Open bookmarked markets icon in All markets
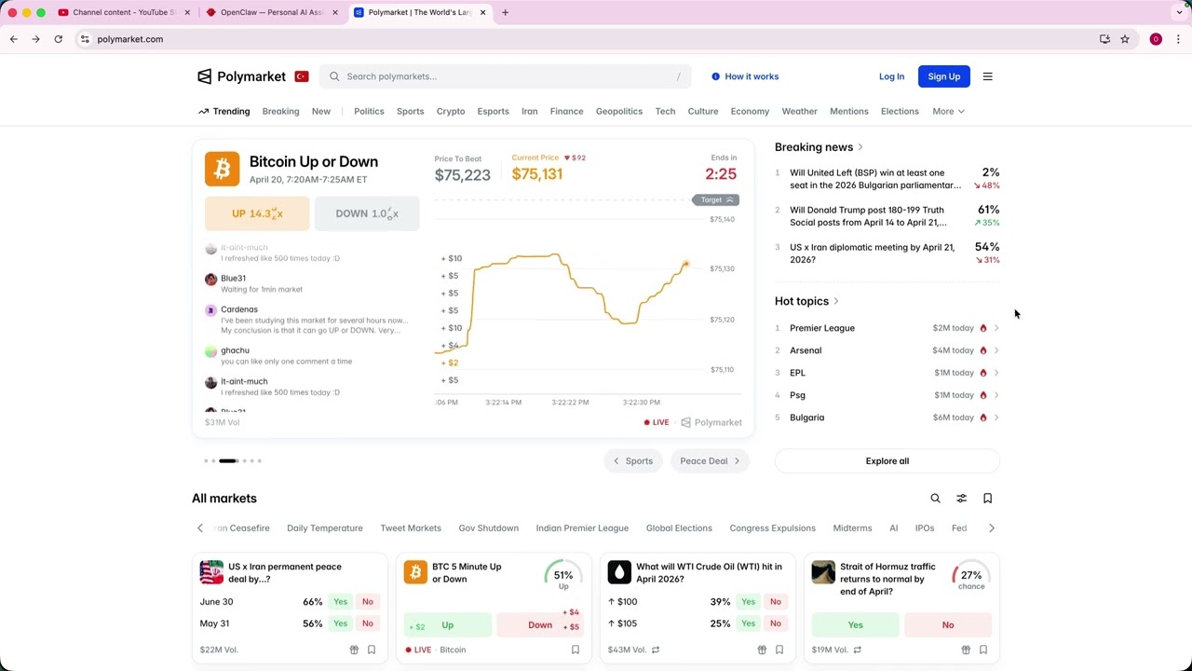The width and height of the screenshot is (1192, 671). 987,499
